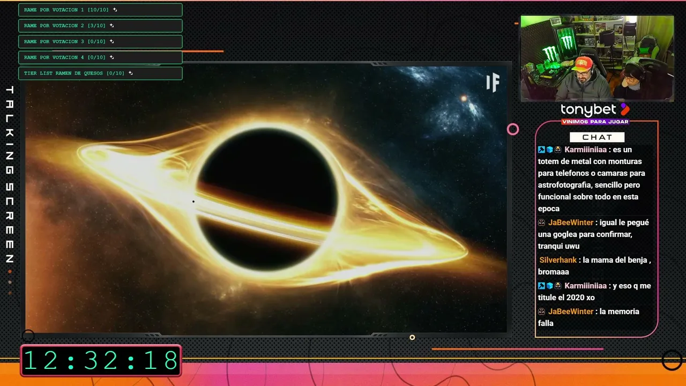The image size is (686, 386).
Task: Click the CHAT header label
Action: [597, 137]
